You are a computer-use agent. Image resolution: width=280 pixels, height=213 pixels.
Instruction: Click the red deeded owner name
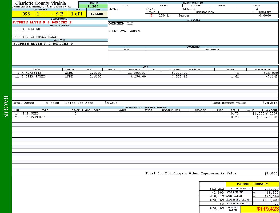[42, 23]
